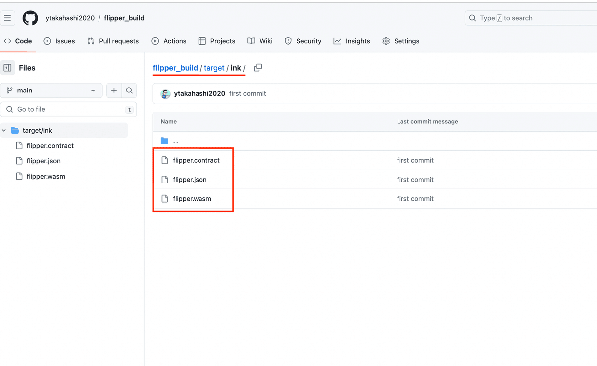Viewport: 597px width, 366px height.
Task: Click the file icon beside flipper.json in list
Action: tap(165, 180)
